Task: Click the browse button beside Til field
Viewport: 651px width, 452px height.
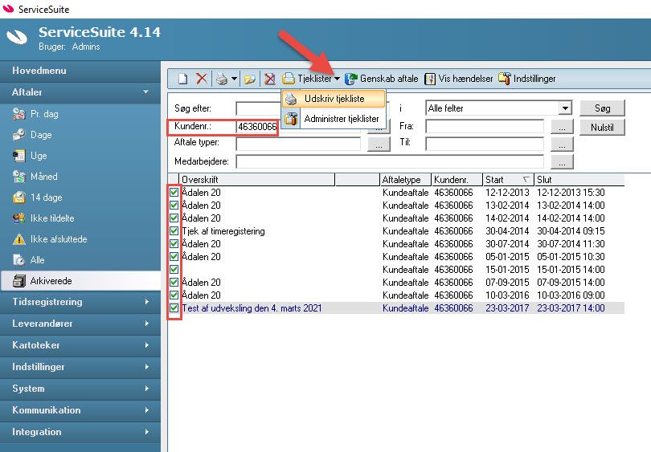Action: click(x=562, y=145)
